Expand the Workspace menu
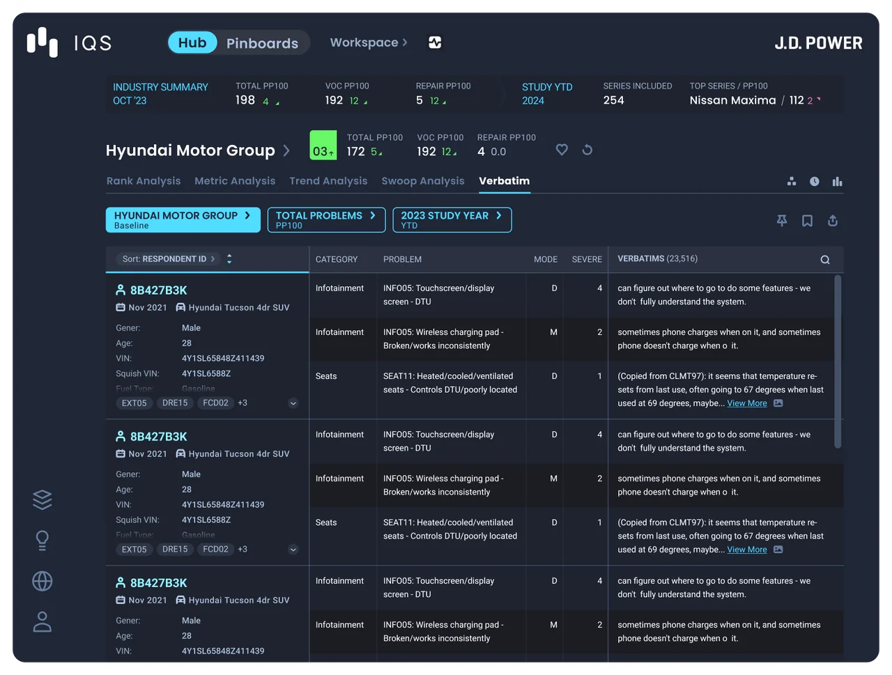This screenshot has height=675, width=892. 369,42
